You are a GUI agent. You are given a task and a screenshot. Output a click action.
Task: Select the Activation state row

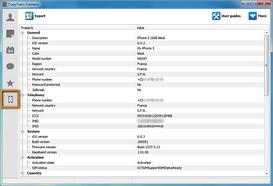[142, 162]
